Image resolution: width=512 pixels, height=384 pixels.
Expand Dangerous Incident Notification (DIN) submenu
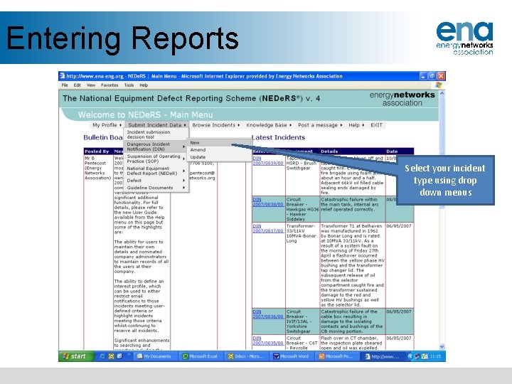click(x=156, y=146)
